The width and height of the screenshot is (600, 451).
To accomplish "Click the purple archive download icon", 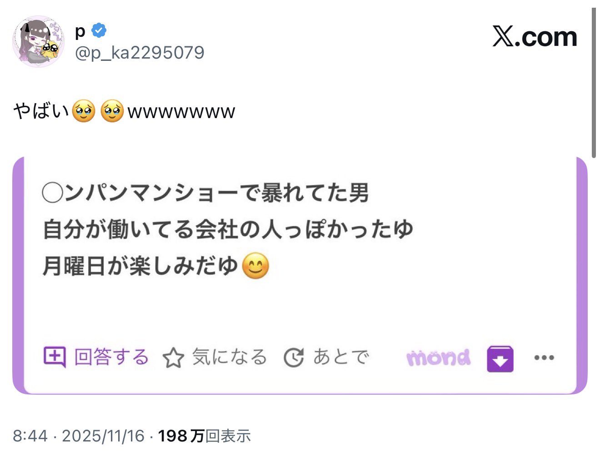I will tap(500, 359).
